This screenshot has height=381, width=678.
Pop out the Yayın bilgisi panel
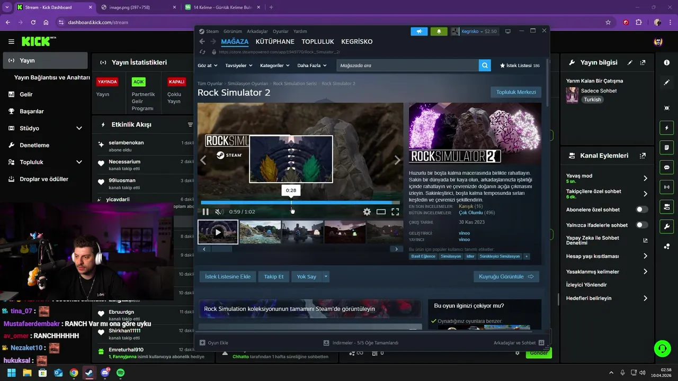tap(643, 62)
